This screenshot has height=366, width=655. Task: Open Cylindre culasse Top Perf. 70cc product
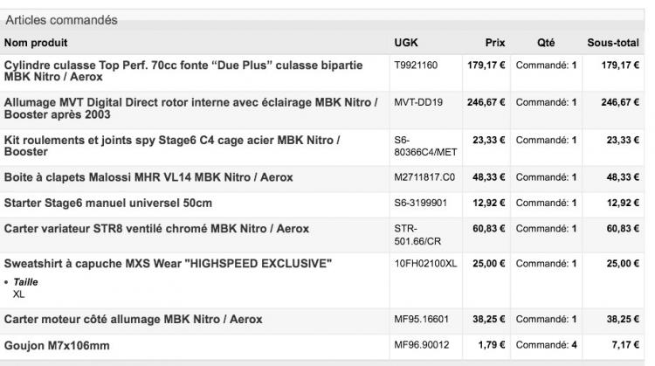tap(183, 71)
